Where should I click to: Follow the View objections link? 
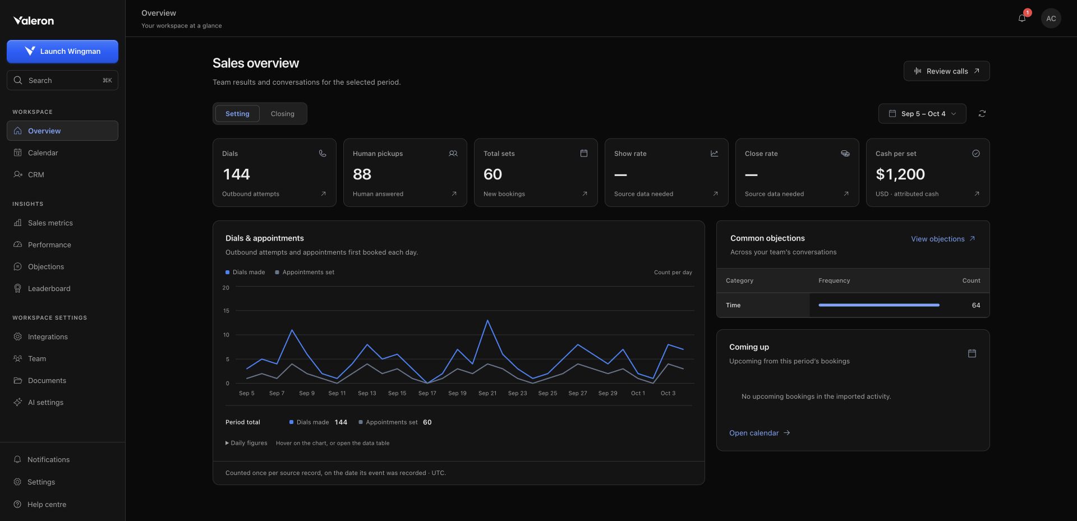(943, 239)
